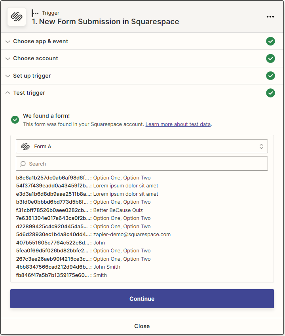Select row e3d3a1b6d8db9aae2511b8a... Lorem ipsum

pyautogui.click(x=87, y=194)
